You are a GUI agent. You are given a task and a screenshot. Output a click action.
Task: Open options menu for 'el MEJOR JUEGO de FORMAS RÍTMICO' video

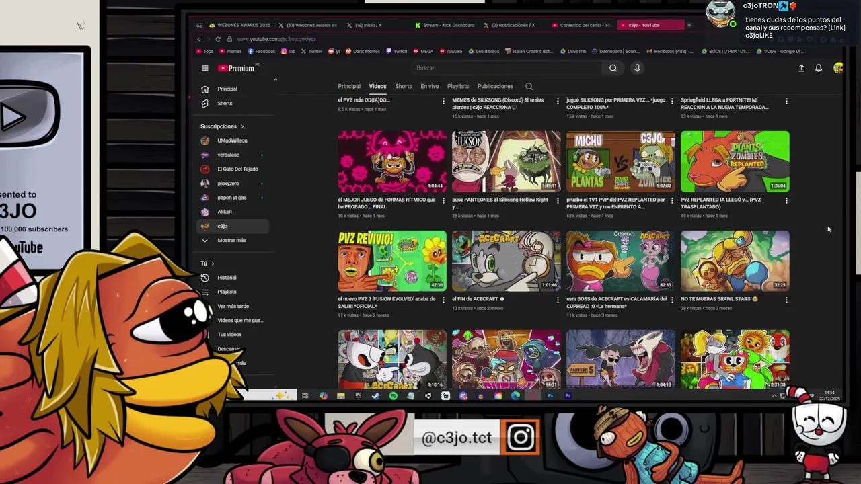[x=443, y=200]
